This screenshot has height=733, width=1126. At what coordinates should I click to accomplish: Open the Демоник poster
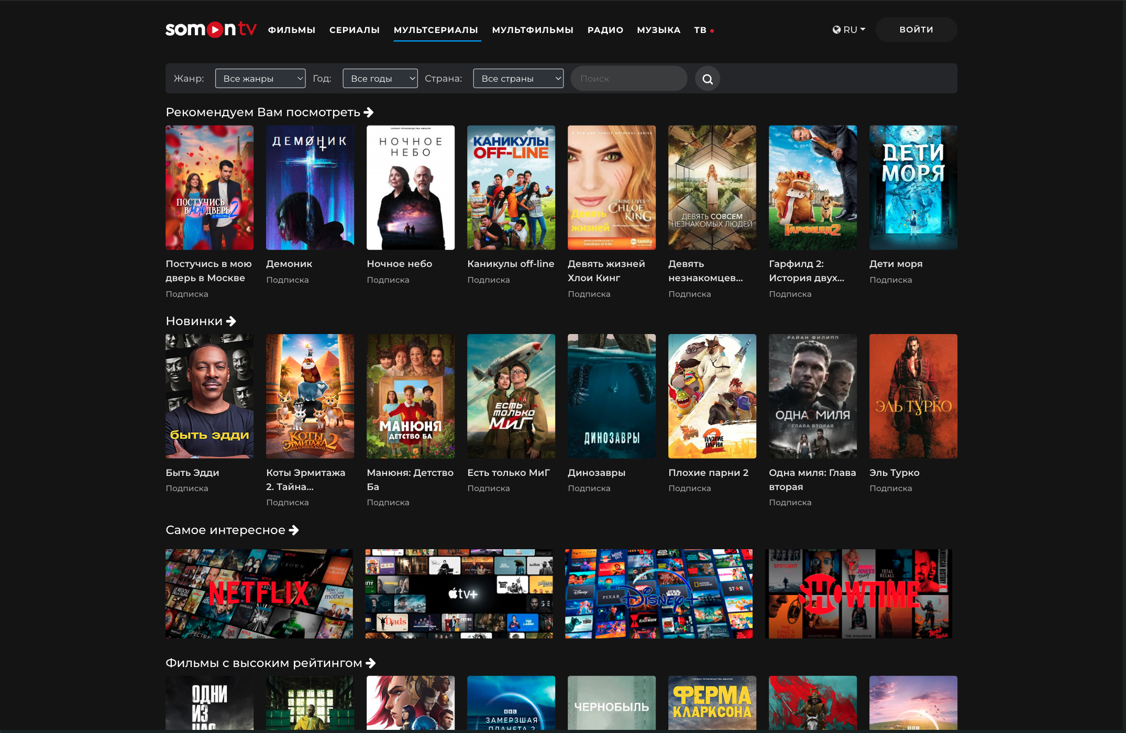310,187
